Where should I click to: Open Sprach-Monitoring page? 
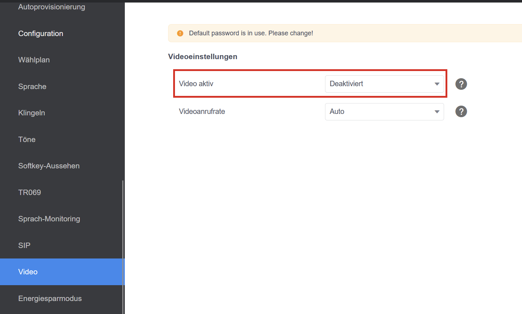pyautogui.click(x=49, y=219)
